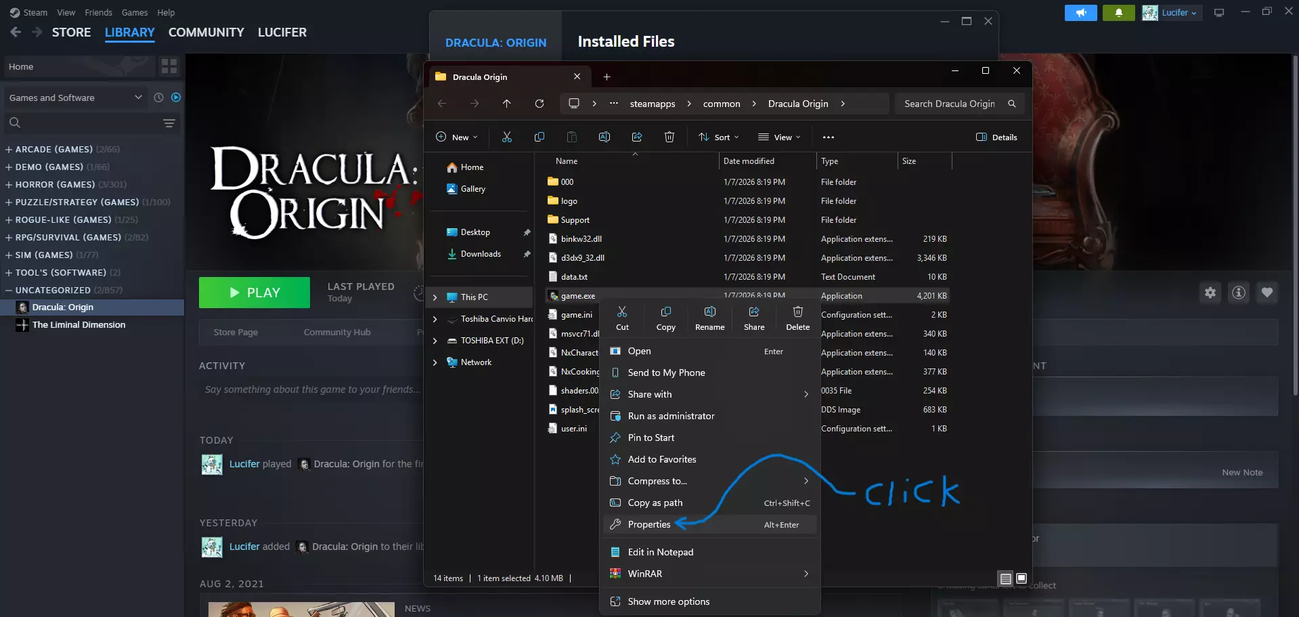This screenshot has height=617, width=1299.
Task: Toggle favorite heart for Dracula: Origin
Action: point(1267,293)
